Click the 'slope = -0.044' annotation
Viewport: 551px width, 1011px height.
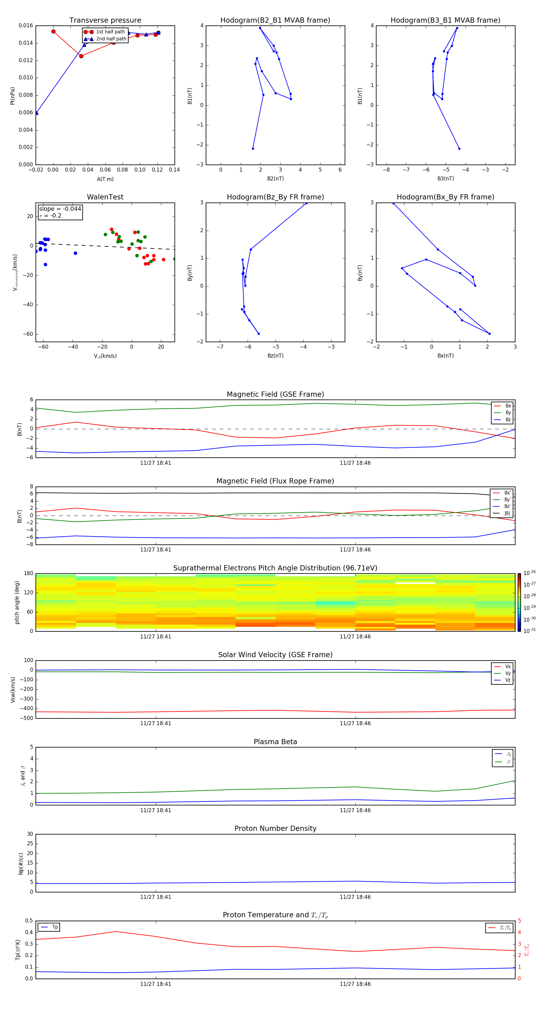point(60,209)
